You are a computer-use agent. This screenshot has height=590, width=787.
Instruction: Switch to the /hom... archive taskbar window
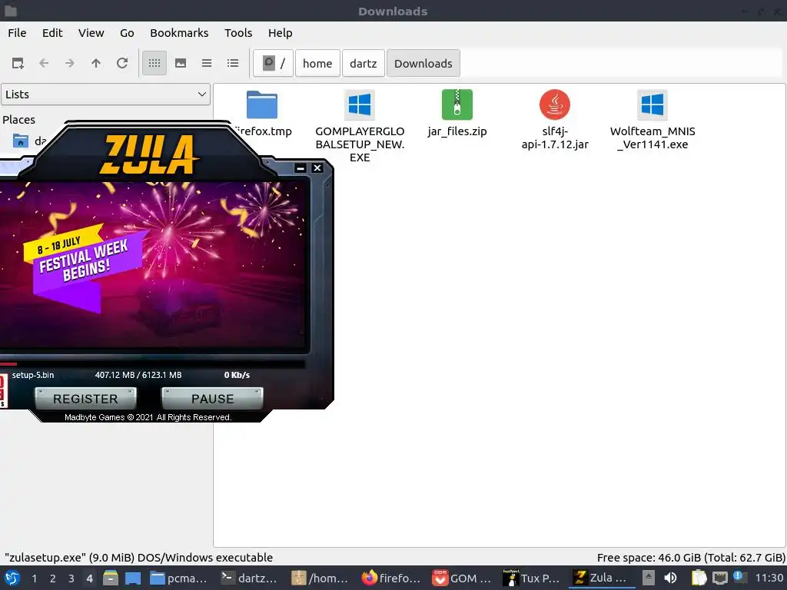320,578
